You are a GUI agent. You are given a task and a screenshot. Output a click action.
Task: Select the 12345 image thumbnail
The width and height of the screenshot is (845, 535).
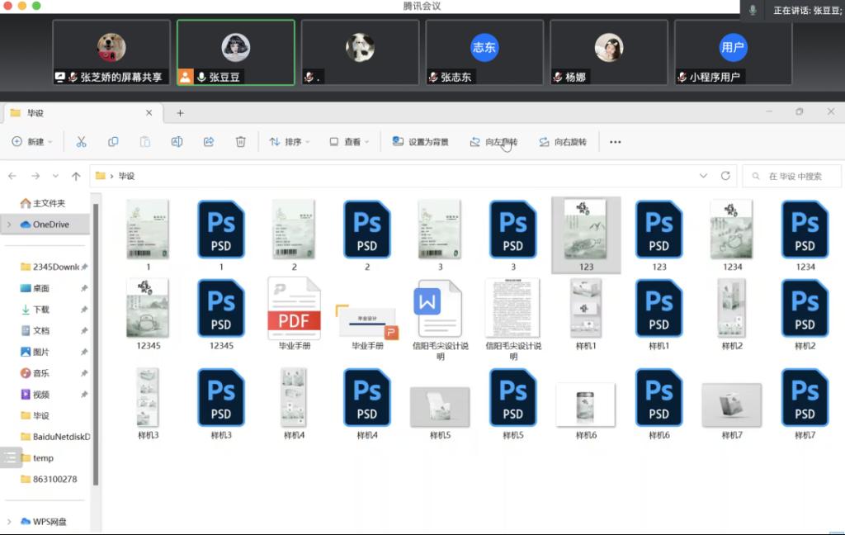tap(148, 310)
